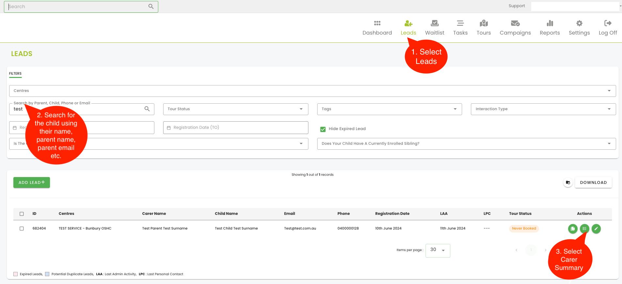Screen dimensions: 622x284
Task: Click magnifier icon in parent/child search field
Action: tap(147, 109)
